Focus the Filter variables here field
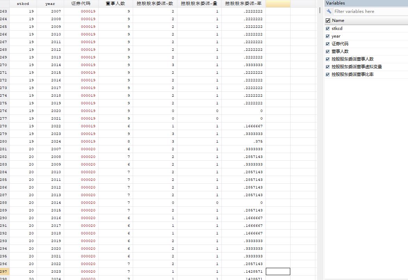The height and width of the screenshot is (280, 408). click(x=370, y=11)
